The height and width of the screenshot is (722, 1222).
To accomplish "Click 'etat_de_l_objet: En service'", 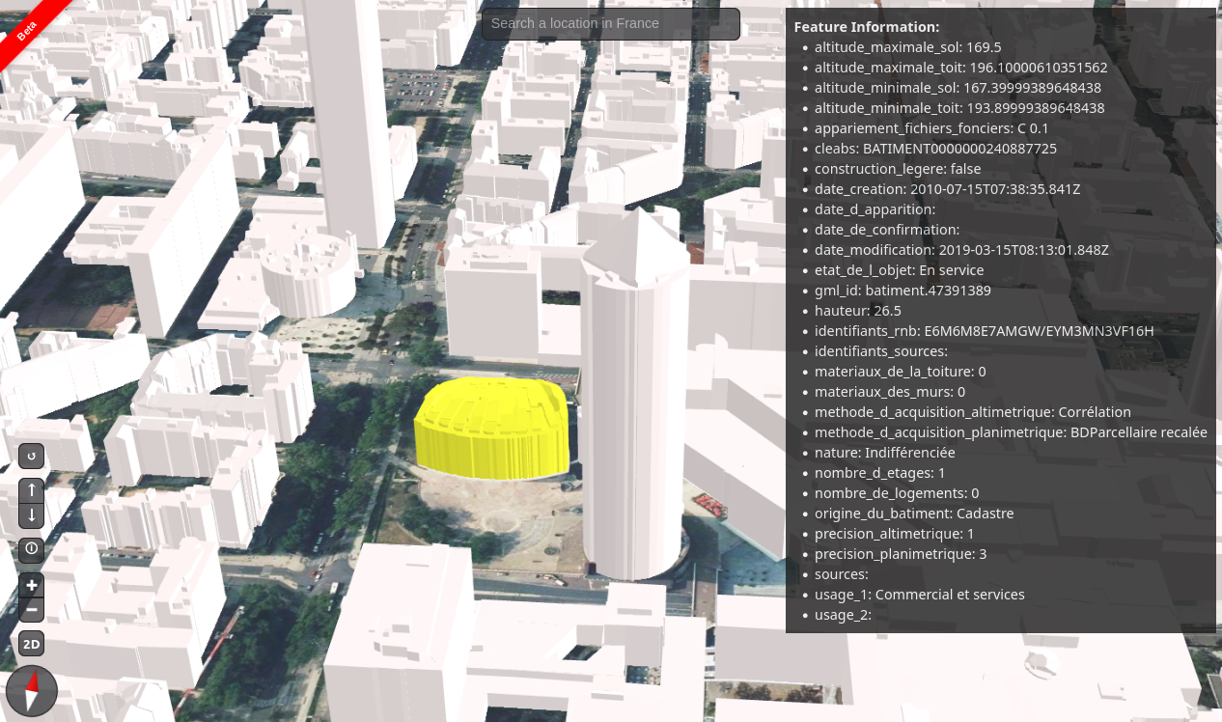I will (x=900, y=270).
